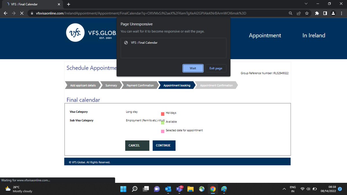Image resolution: width=347 pixels, height=195 pixels.
Task: Open a new tab with plus button
Action: (x=69, y=4)
